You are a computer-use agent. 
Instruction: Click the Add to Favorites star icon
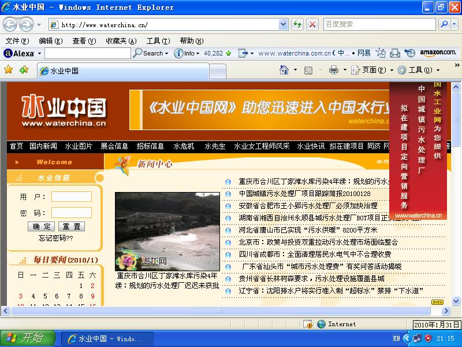[24, 70]
